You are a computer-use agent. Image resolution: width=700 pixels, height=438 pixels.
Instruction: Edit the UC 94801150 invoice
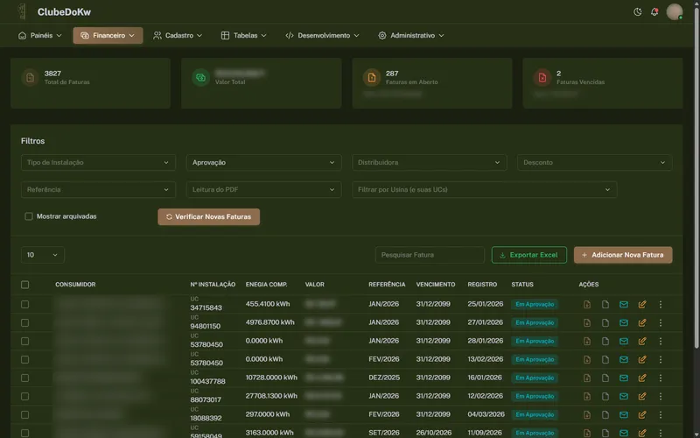[x=642, y=322]
